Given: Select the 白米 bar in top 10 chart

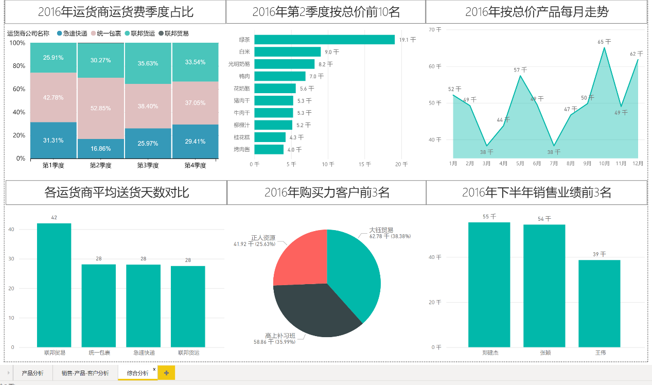Looking at the screenshot, I should pyautogui.click(x=287, y=51).
